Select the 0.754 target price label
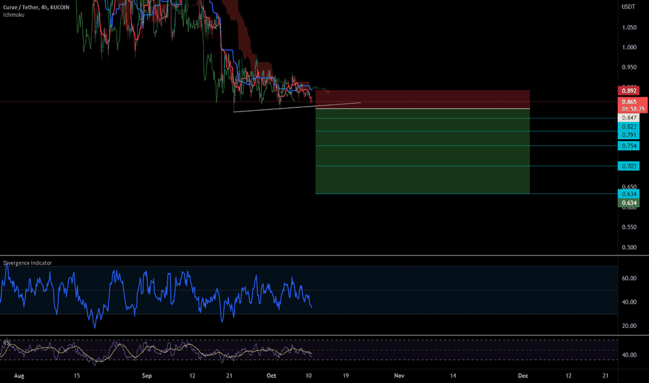Screen dimensions: 649x383 pos(628,146)
